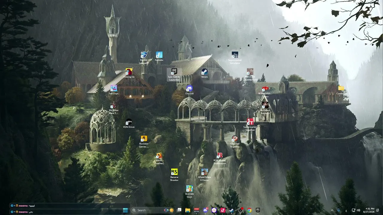Open Steam from the taskbar
The width and height of the screenshot is (383, 215).
tap(232, 210)
